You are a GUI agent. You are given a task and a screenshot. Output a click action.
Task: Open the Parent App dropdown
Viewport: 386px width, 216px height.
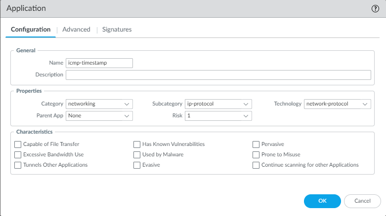click(99, 116)
